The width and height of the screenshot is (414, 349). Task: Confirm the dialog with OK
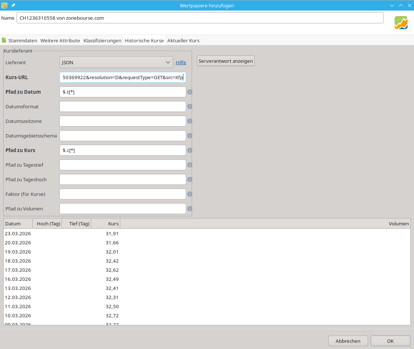point(390,341)
